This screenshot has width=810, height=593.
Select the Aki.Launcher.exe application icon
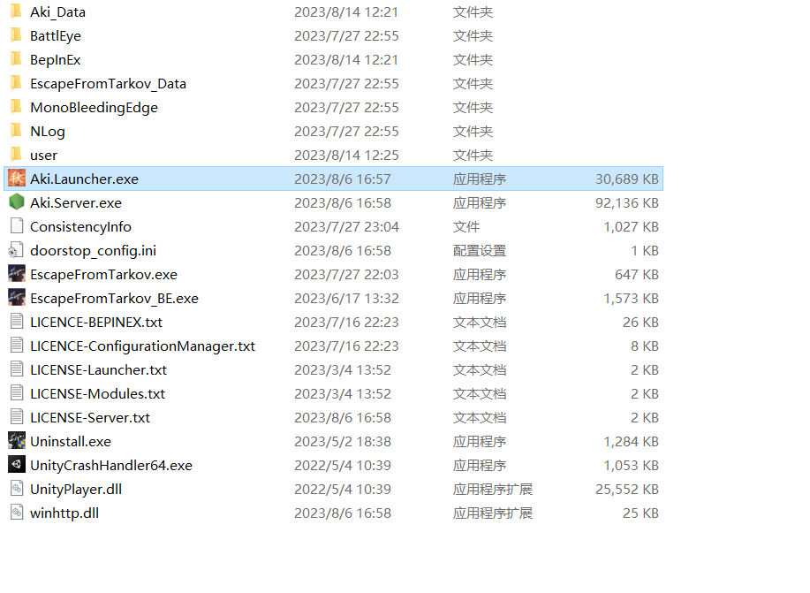tap(16, 179)
